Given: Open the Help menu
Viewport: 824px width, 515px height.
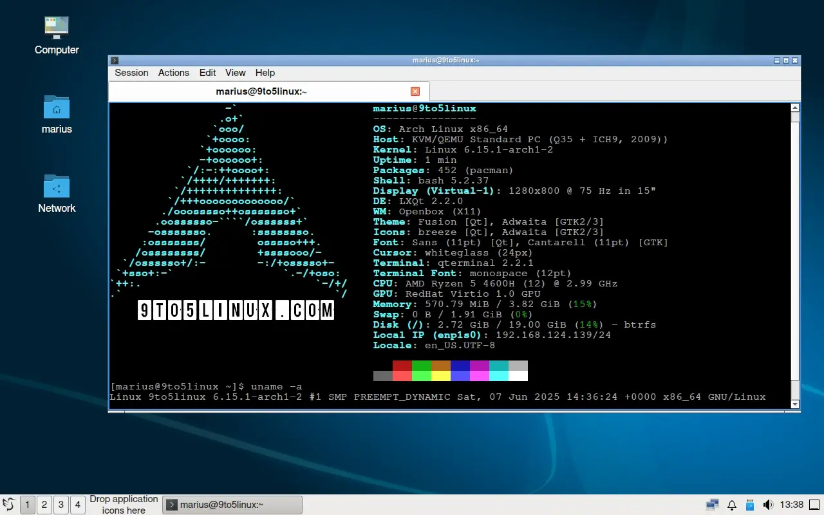Looking at the screenshot, I should click(265, 73).
